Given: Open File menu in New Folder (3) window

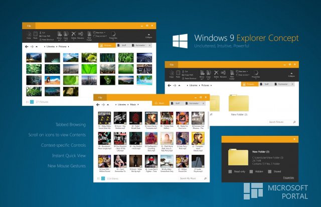Looking at the screenshot, I should tap(172, 65).
